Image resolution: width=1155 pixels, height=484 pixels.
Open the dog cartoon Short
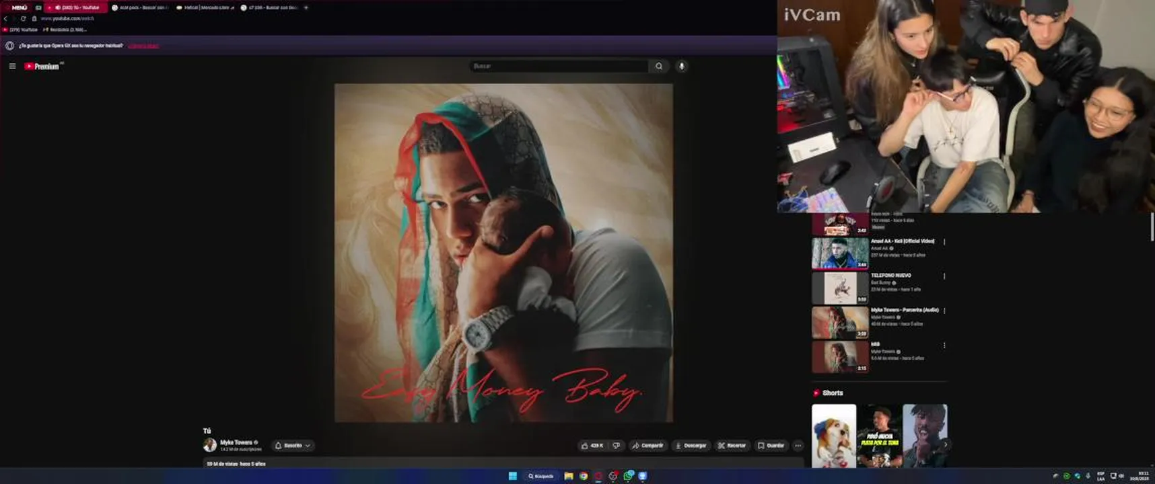point(834,436)
